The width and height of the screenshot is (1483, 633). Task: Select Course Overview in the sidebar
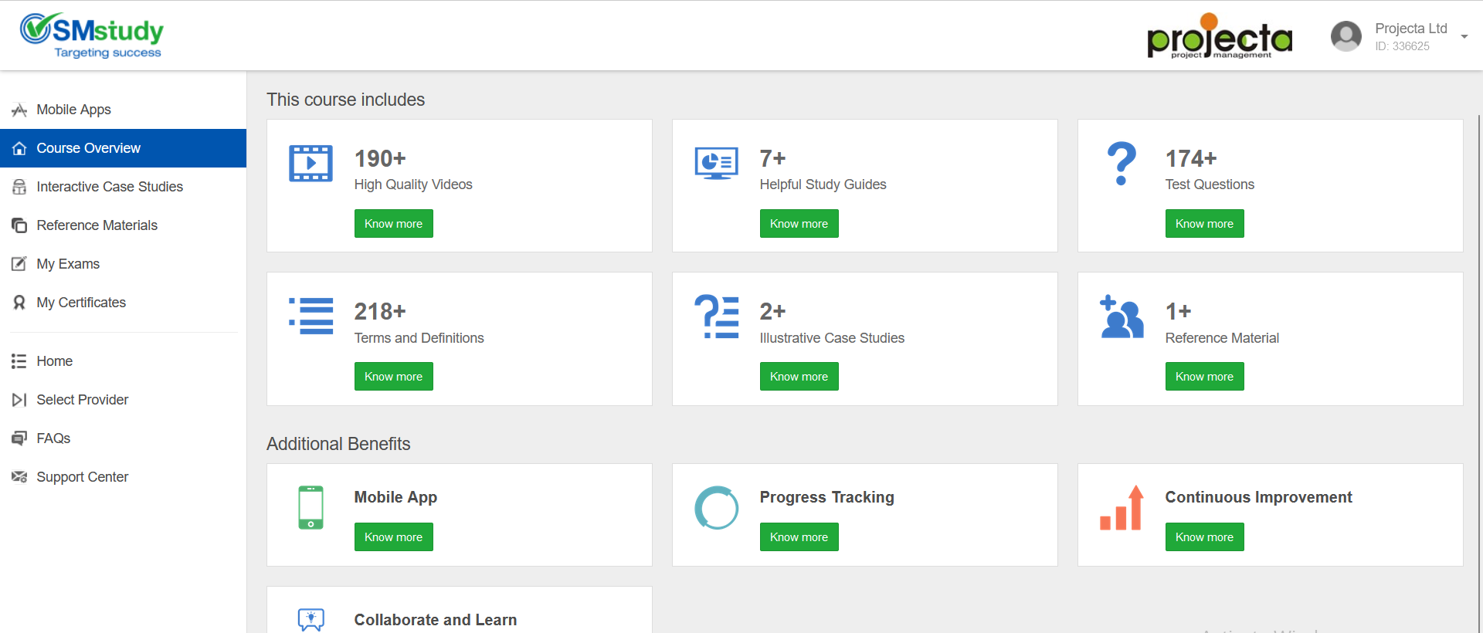88,148
